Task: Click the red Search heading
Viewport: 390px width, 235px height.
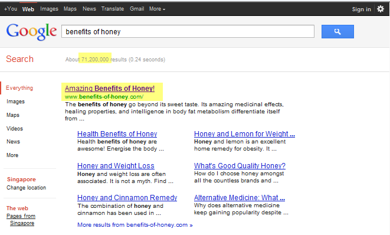Action: tap(19, 59)
